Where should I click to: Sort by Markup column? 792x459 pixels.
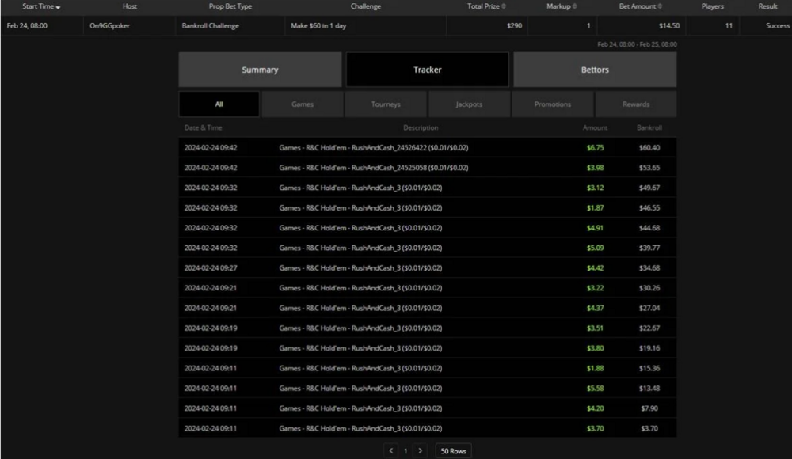coord(573,7)
